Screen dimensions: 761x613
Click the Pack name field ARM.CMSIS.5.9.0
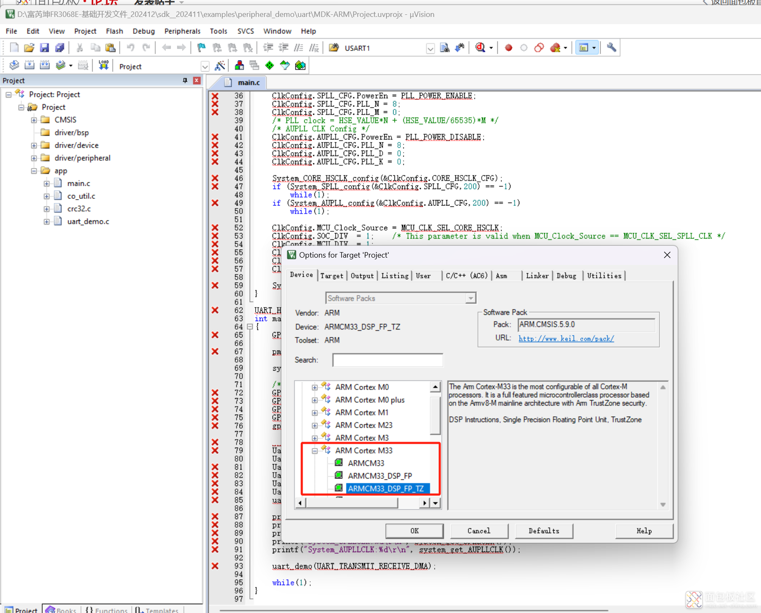click(586, 324)
